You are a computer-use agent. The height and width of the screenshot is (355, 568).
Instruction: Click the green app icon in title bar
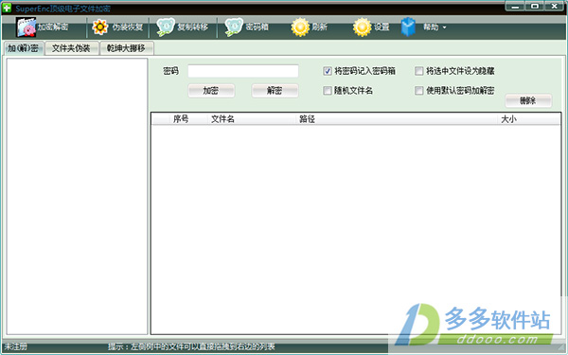pyautogui.click(x=7, y=8)
